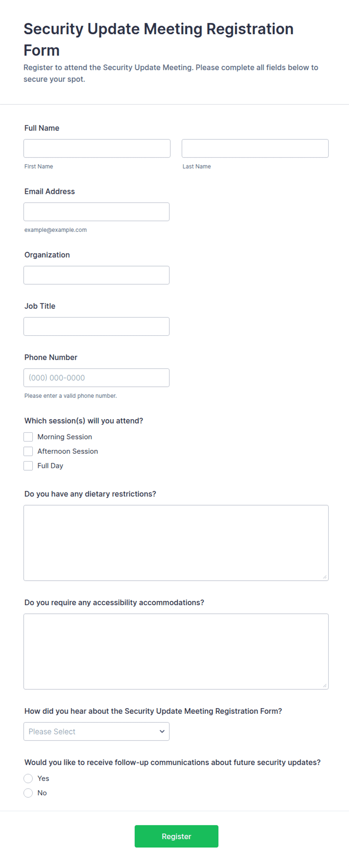Click the dropdown chevron arrow icon
349x866 pixels.
click(162, 731)
